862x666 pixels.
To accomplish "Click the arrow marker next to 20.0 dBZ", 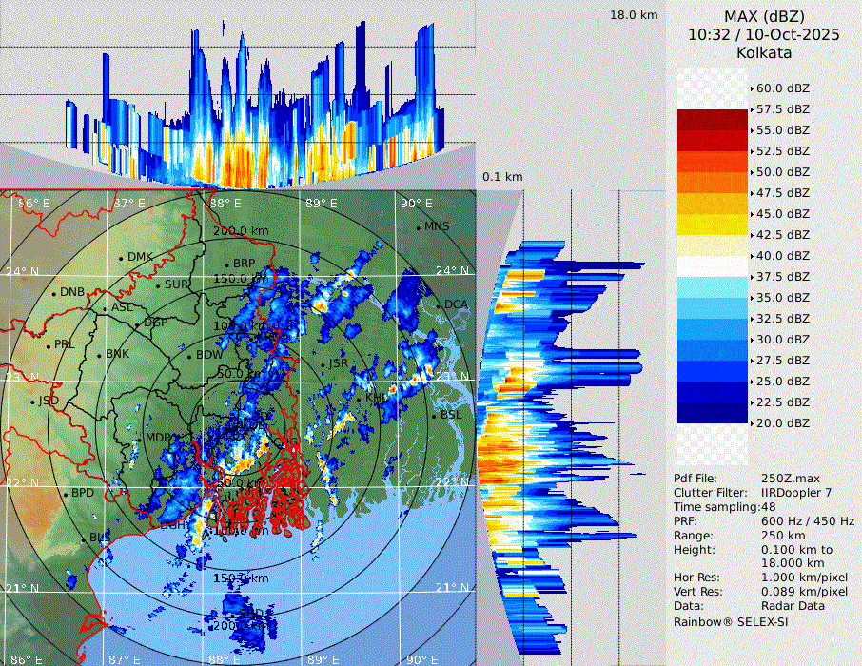I will [x=753, y=423].
